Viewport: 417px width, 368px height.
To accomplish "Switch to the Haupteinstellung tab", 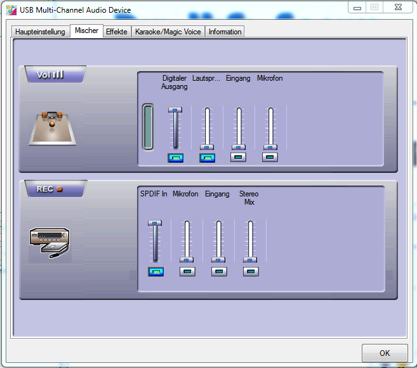I will [41, 32].
